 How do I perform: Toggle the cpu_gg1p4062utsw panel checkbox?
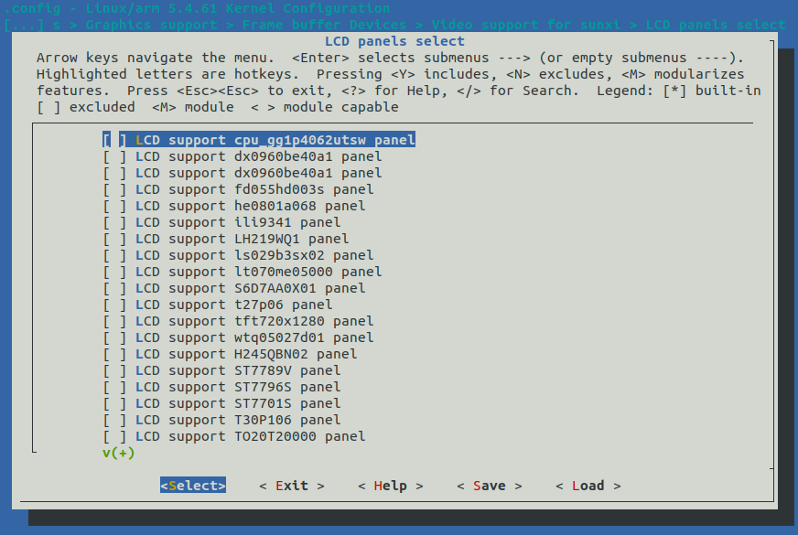(114, 140)
